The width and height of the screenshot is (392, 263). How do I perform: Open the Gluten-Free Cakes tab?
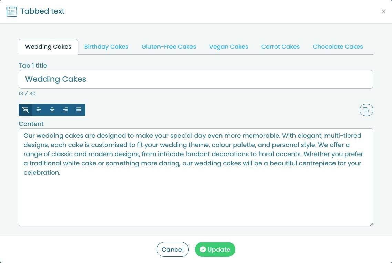[169, 46]
